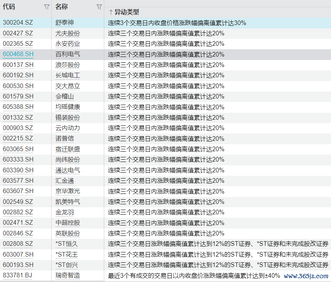Screen dimensions: 331x282
Task: Open stock name 瑞奇智造
Action: coord(68,275)
